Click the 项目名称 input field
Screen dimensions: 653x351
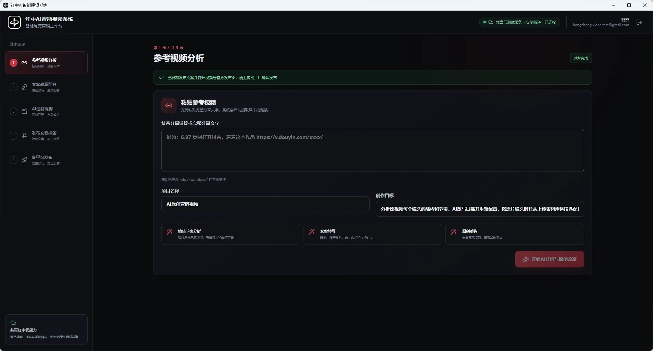coord(265,204)
